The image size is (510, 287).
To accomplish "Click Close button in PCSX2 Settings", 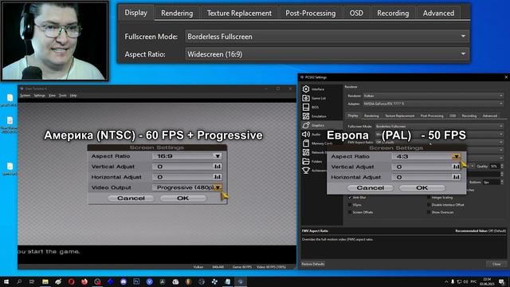I will [496, 264].
